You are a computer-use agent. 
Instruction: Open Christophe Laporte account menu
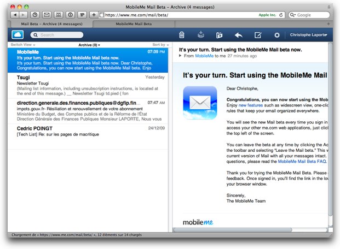coord(308,35)
